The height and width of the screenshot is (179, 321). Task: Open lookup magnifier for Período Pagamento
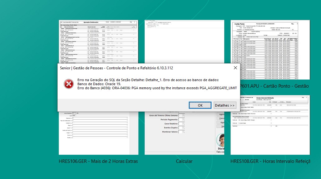pos(184,119)
